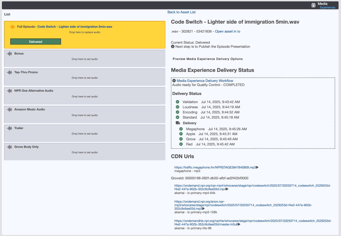Click the 'akamai - lc-primary-mp4-64k' label

click(x=195, y=193)
